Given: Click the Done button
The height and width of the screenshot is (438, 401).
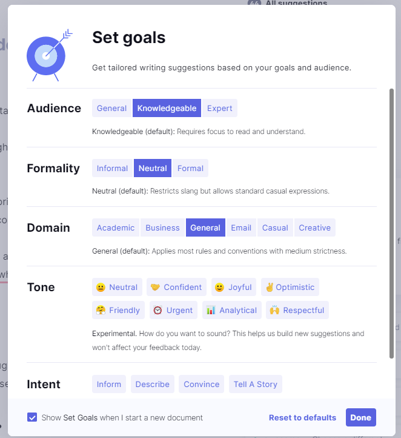Looking at the screenshot, I should [361, 417].
